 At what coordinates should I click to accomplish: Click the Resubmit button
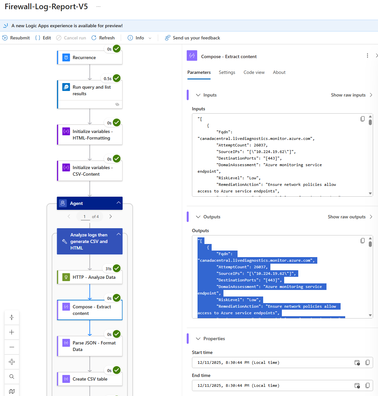(x=16, y=38)
